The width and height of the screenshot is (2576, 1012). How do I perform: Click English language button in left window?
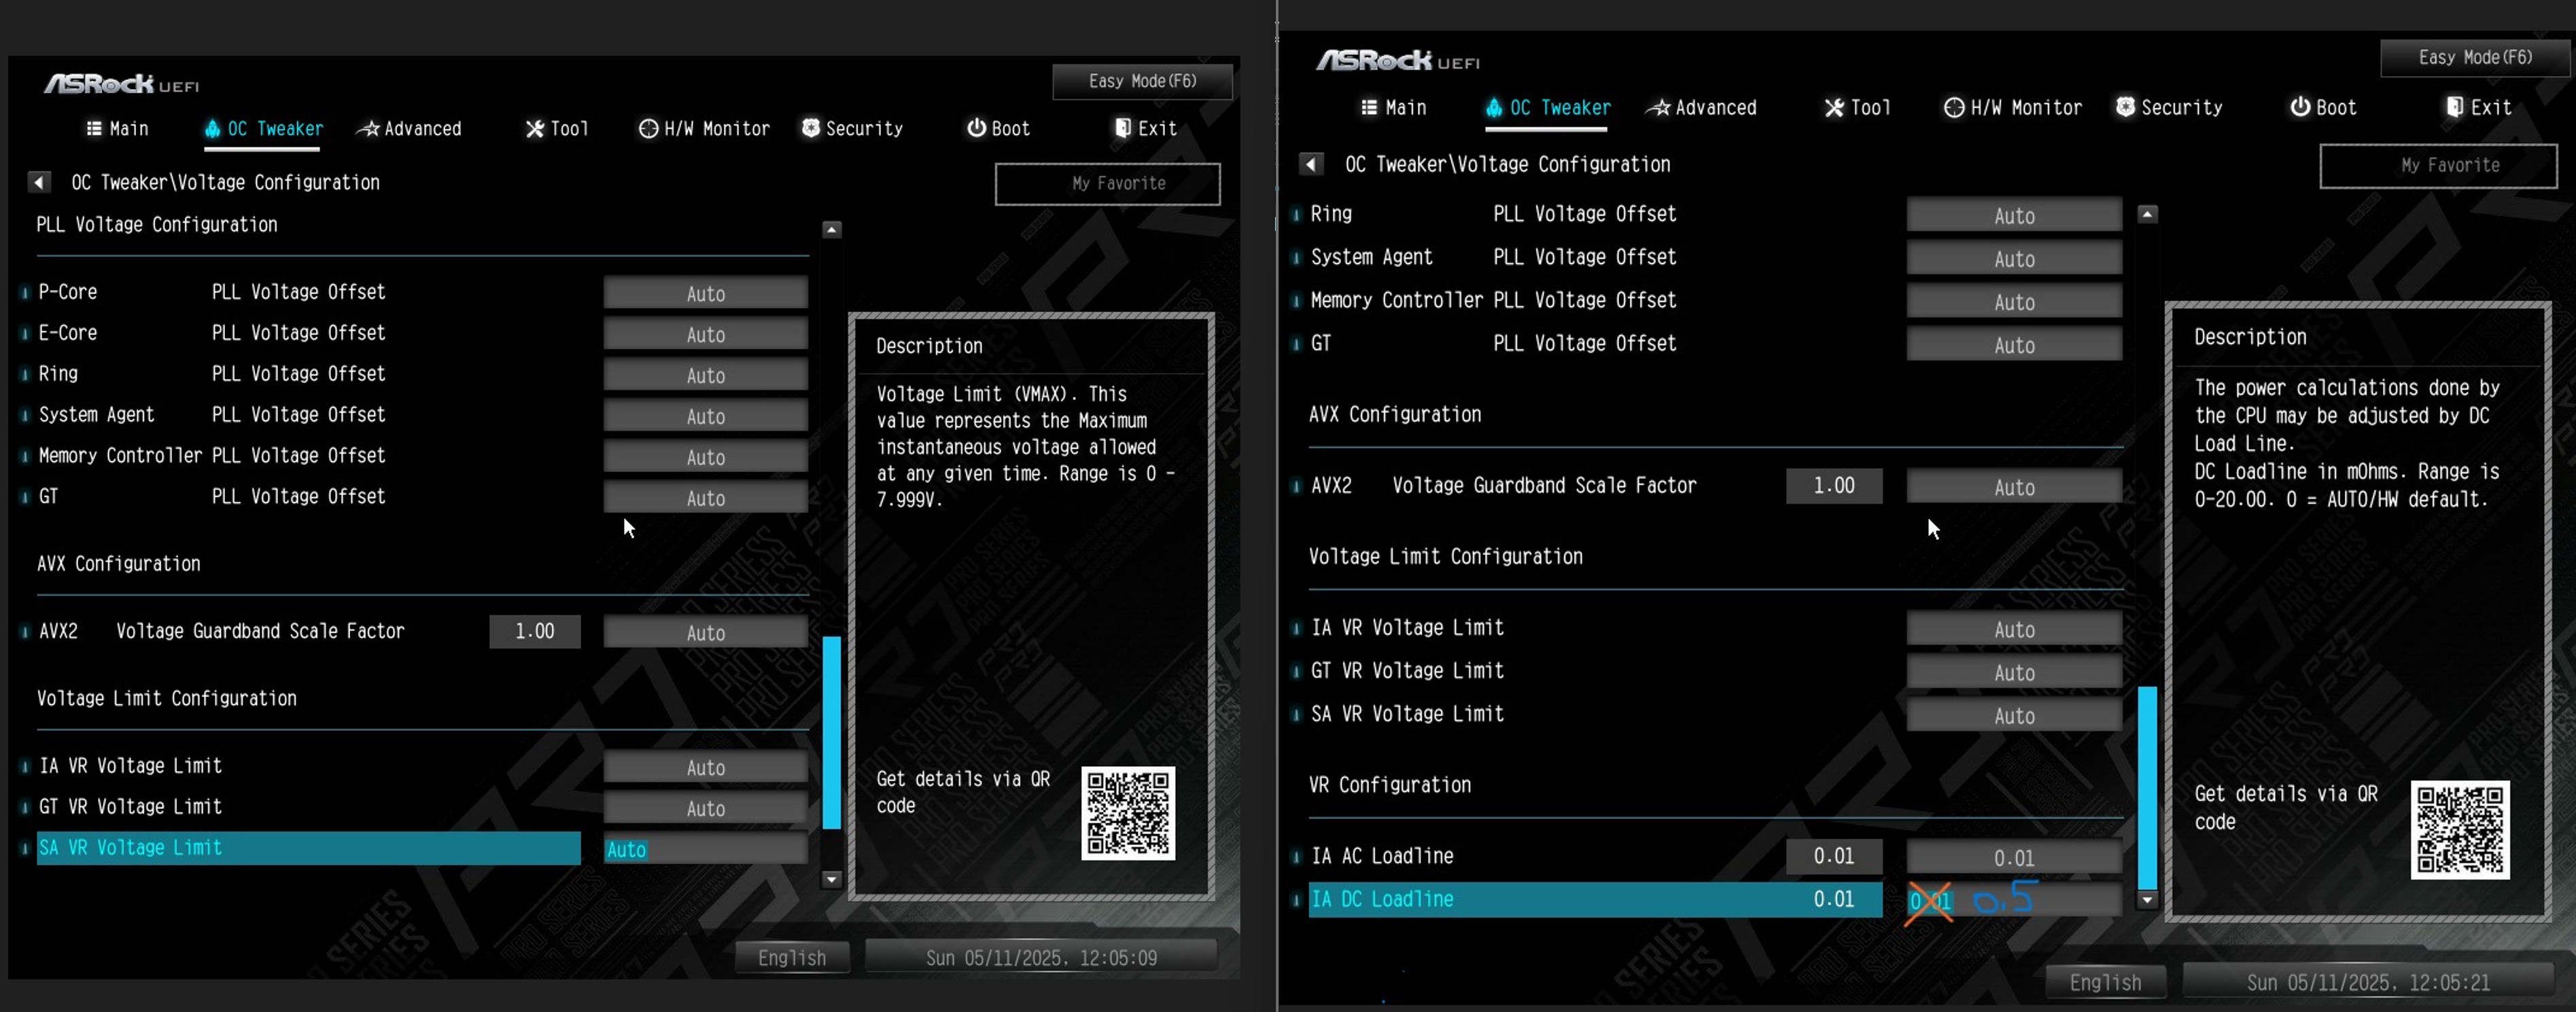tap(792, 957)
